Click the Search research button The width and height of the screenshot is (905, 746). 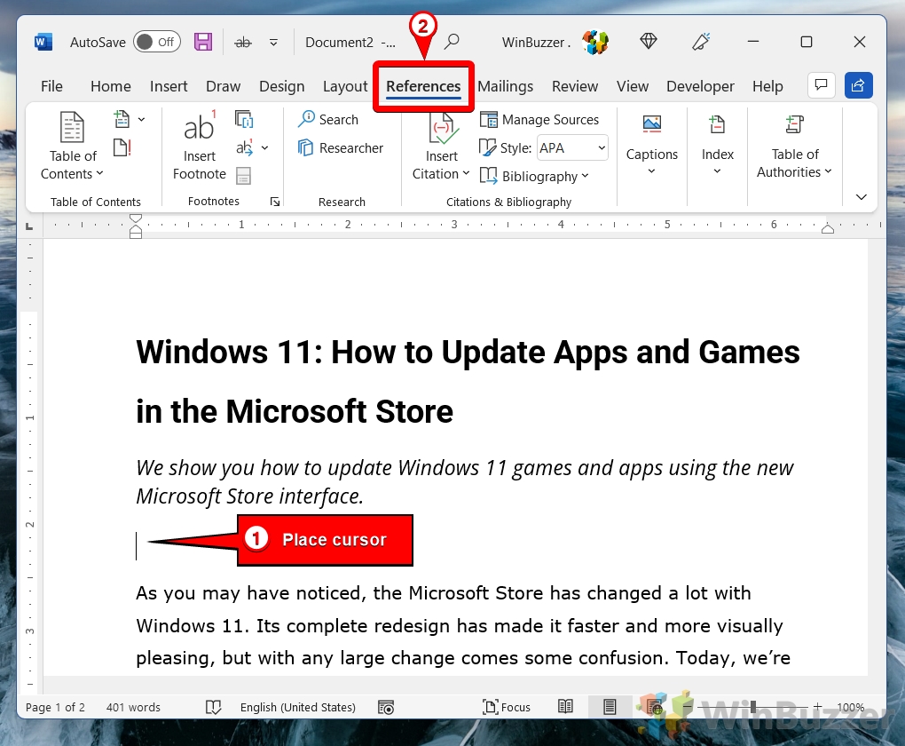click(327, 119)
